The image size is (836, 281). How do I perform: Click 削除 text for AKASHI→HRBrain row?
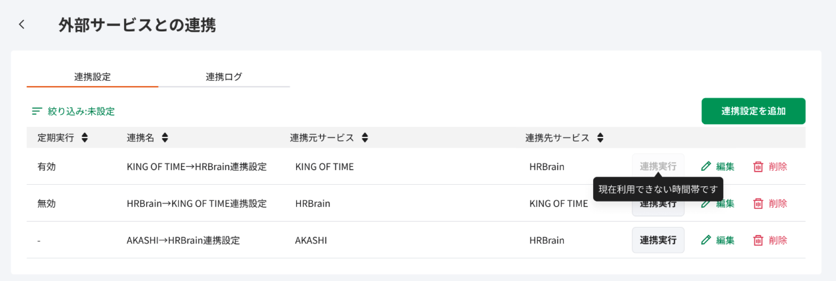778,240
